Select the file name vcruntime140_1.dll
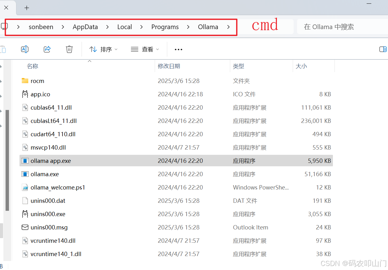 pyautogui.click(x=56, y=254)
